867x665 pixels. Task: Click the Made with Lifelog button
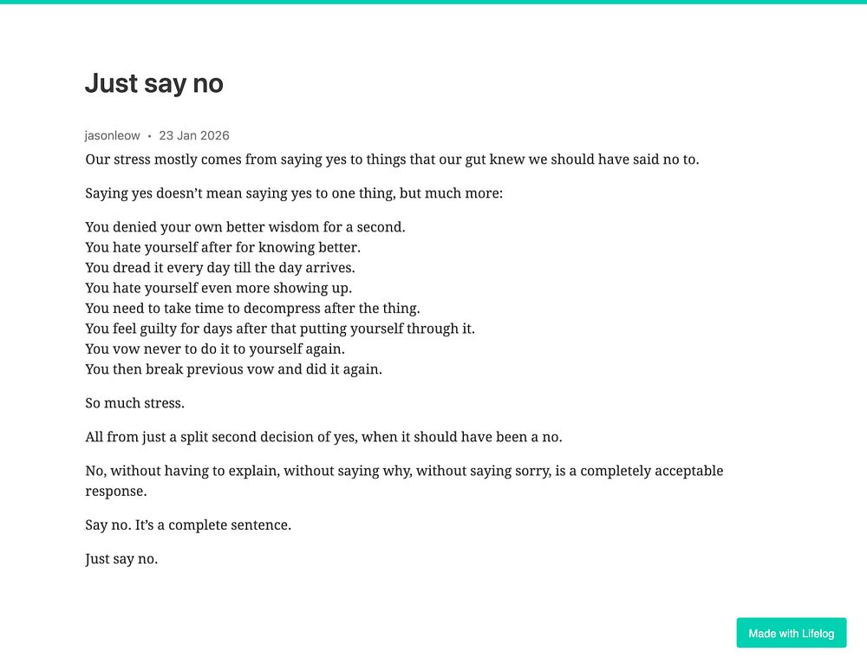792,633
